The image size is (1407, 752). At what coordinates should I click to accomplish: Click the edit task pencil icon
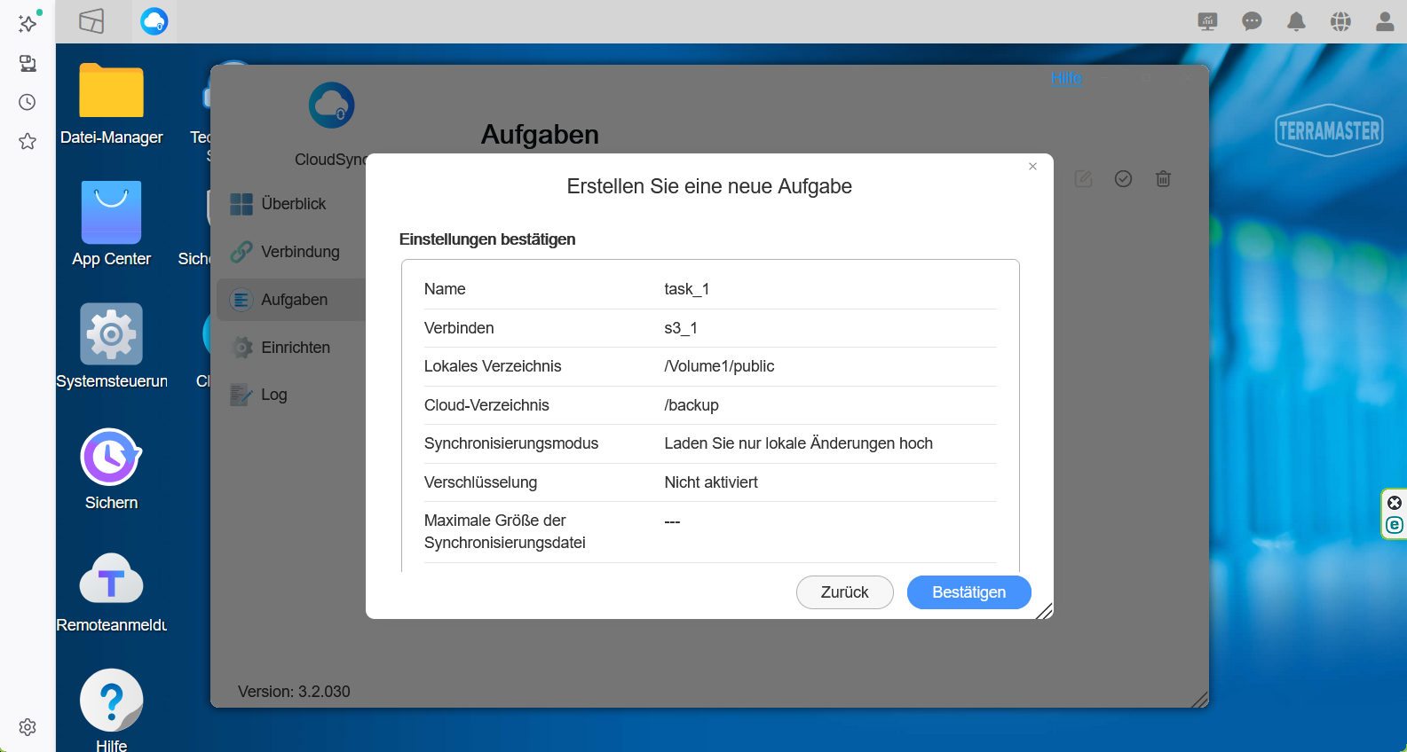[x=1083, y=179]
